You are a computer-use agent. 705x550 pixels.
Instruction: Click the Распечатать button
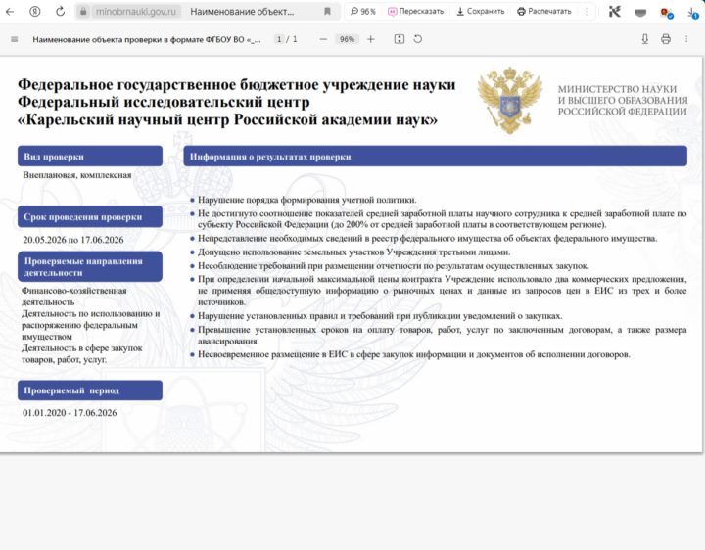coord(544,12)
